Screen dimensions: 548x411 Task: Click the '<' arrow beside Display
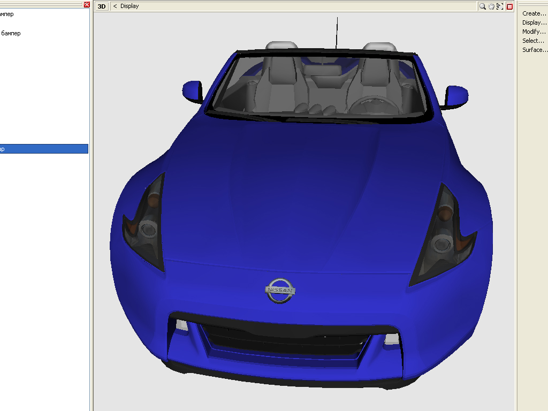115,6
